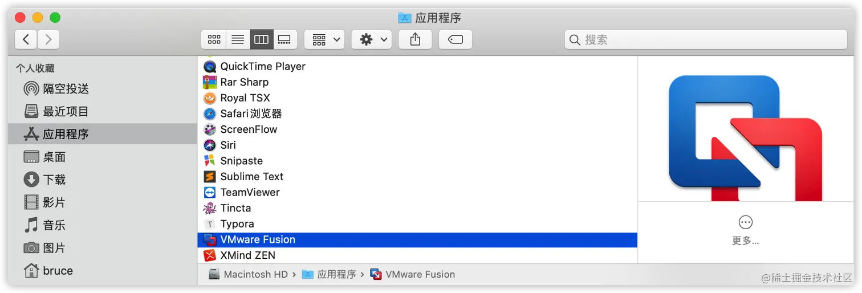Select the Sublime Text app icon

coord(210,177)
